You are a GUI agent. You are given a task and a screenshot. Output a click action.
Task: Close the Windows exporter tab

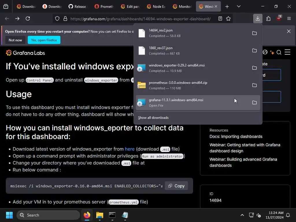tap(216, 6)
